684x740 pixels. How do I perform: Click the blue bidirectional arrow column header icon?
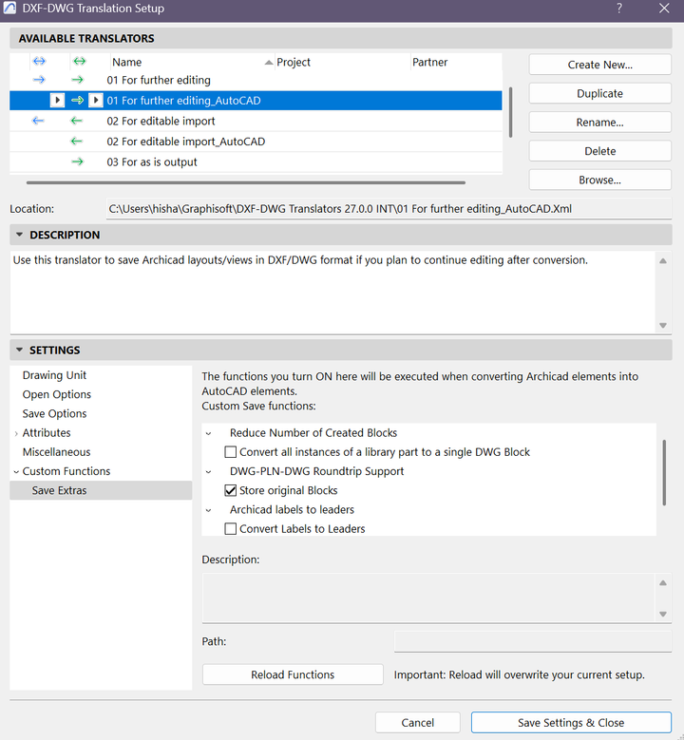pos(39,62)
